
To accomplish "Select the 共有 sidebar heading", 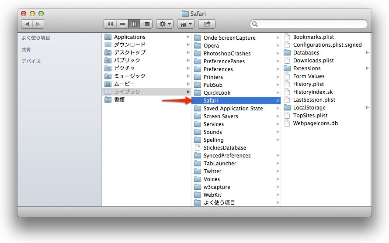I will click(26, 50).
